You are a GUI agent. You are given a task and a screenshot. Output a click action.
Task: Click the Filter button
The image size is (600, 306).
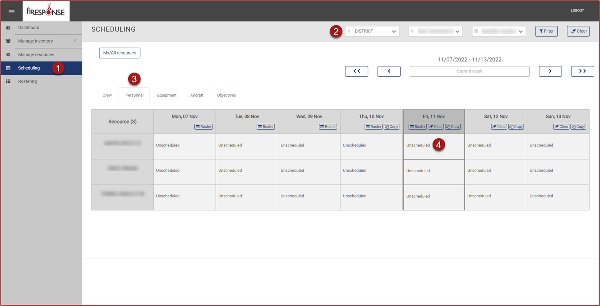click(x=546, y=31)
